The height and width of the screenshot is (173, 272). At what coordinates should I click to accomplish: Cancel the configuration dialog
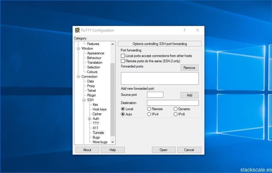coord(189,150)
